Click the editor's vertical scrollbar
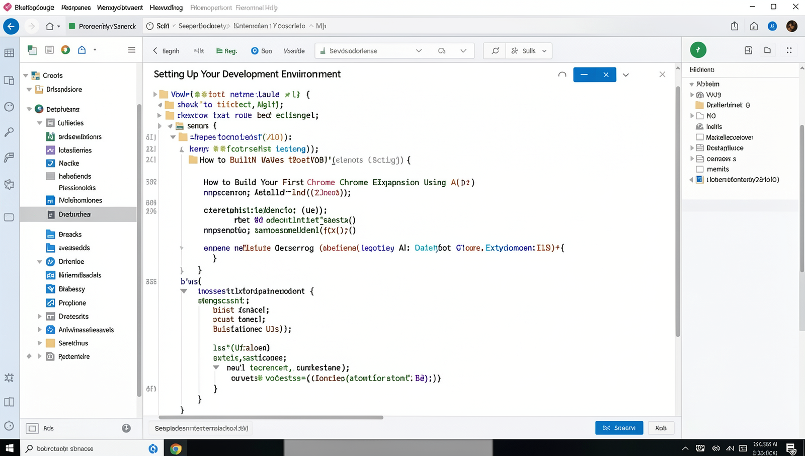 tap(678, 211)
